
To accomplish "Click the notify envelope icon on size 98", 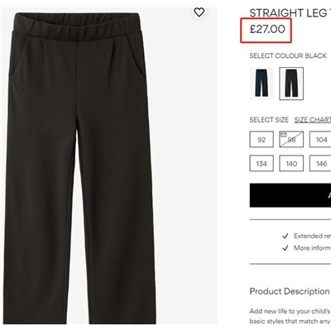I will pyautogui.click(x=283, y=135).
